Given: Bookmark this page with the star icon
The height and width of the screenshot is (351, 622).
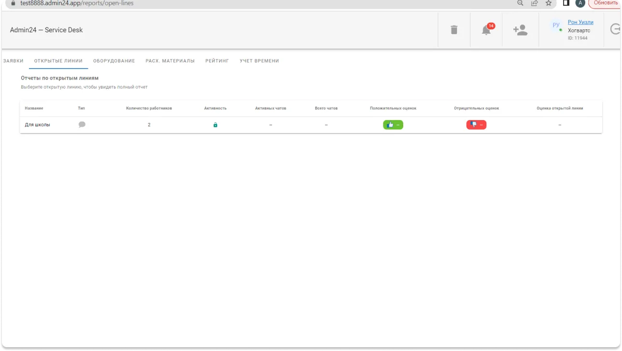Looking at the screenshot, I should [549, 3].
